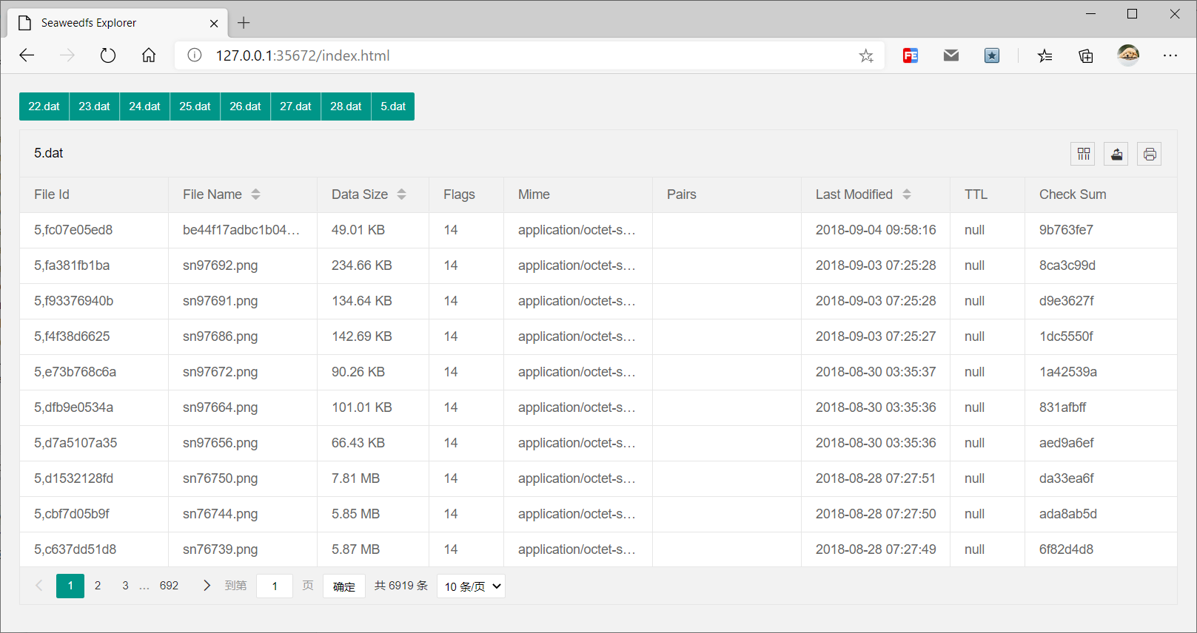Screen dimensions: 1197x633
Task: Open the mail envelope extension icon
Action: click(951, 55)
